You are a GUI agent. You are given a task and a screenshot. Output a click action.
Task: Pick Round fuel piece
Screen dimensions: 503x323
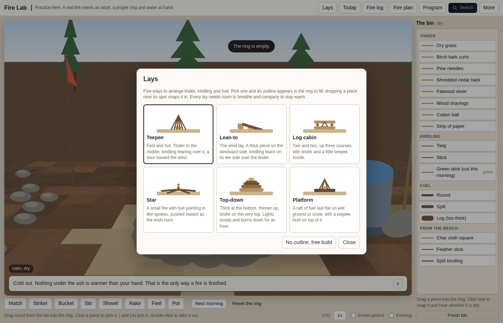pos(457,195)
